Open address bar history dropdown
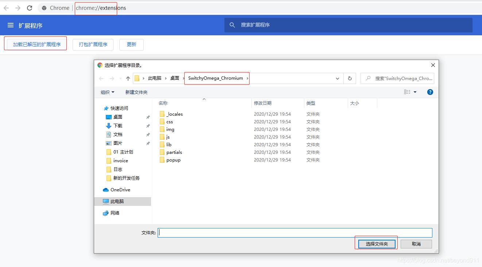Viewport: 482px width, 267px height. [338, 79]
